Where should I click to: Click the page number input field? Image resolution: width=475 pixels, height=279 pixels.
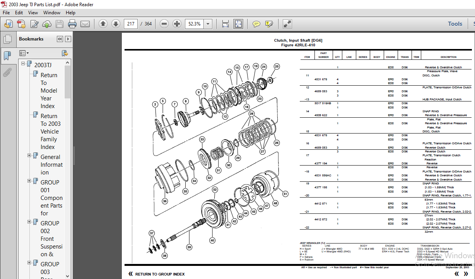[x=131, y=24]
